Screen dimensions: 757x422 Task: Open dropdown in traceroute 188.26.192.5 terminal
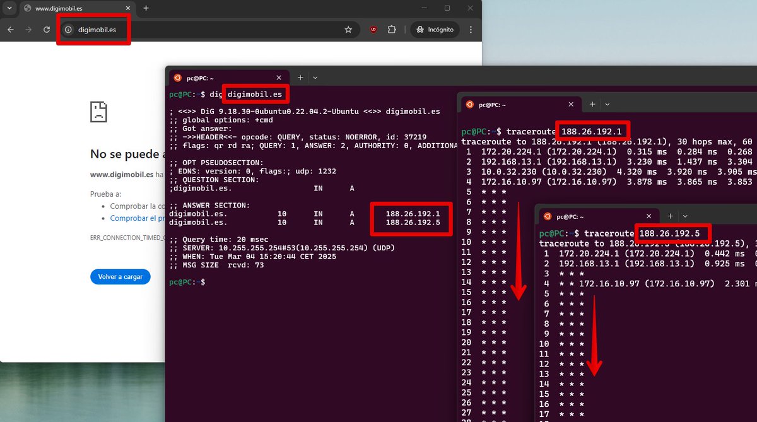pyautogui.click(x=685, y=216)
